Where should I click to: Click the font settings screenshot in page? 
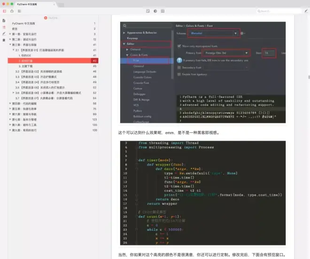click(x=203, y=73)
